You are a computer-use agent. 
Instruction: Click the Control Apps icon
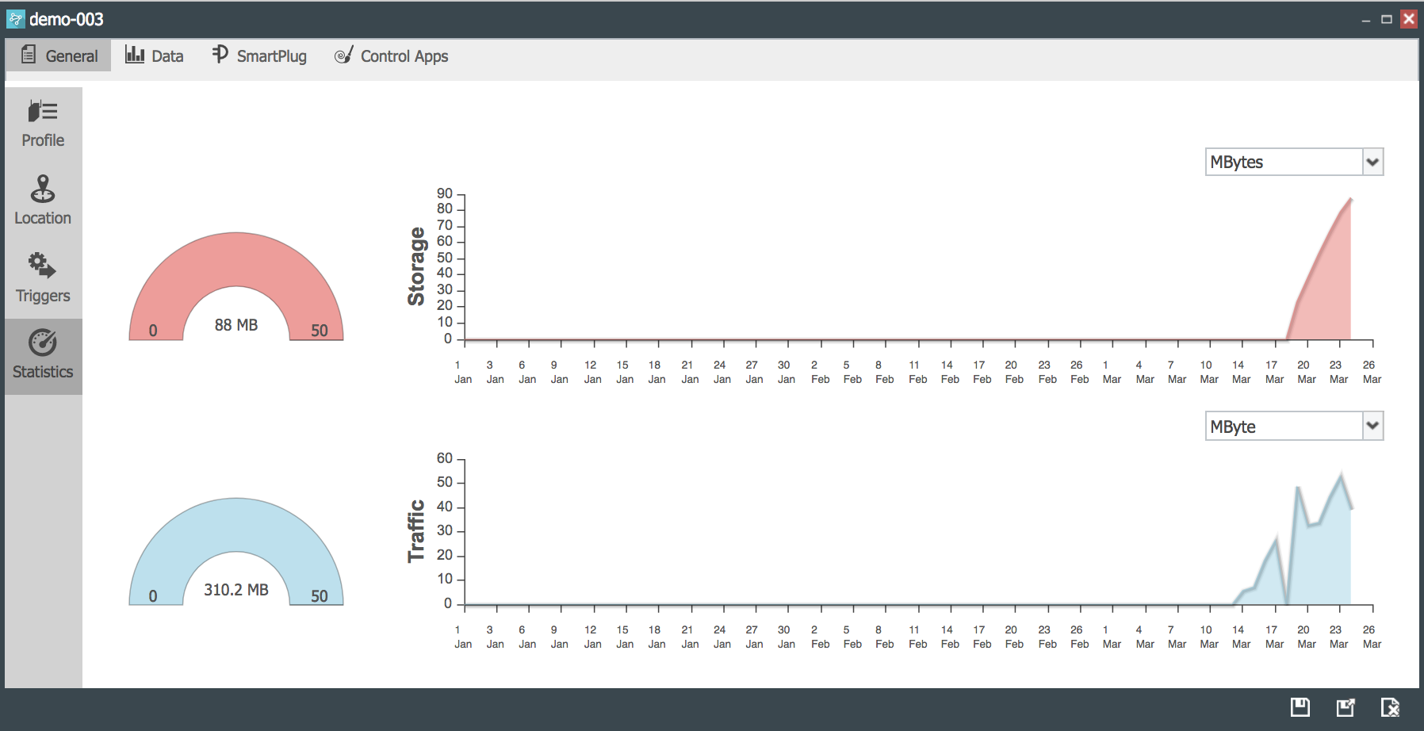coord(343,55)
